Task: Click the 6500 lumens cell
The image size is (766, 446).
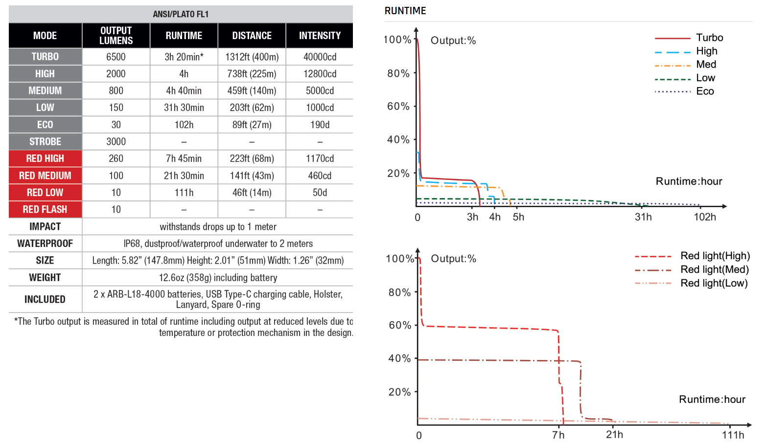Action: (116, 57)
